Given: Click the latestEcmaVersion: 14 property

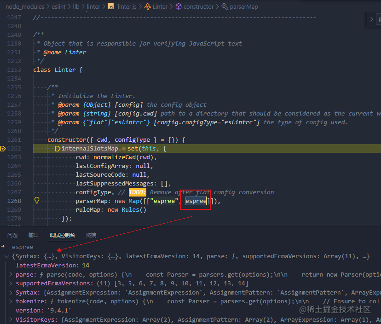Looking at the screenshot, I should (52, 266).
